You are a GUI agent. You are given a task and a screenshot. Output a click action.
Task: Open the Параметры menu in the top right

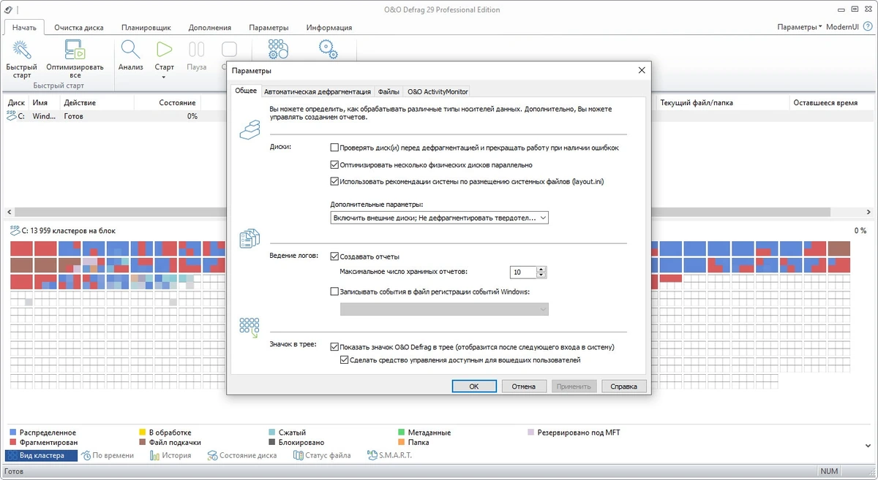coord(799,27)
